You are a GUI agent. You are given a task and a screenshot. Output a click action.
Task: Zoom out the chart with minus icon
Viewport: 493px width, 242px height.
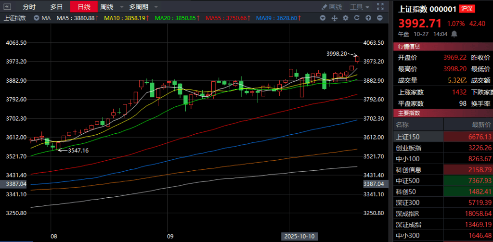coord(380,18)
